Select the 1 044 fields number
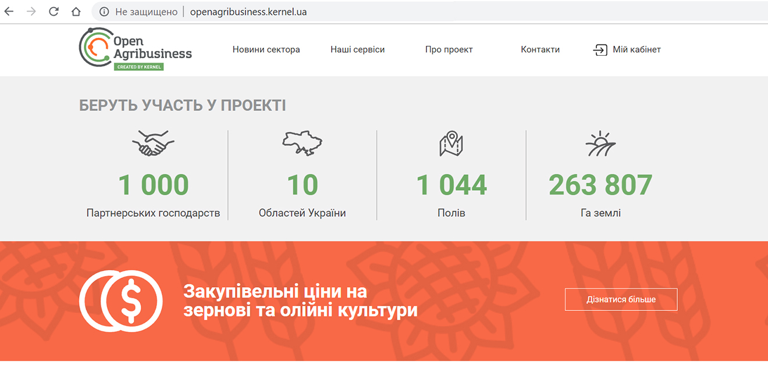Screen dimensions: 768x372 tap(451, 185)
